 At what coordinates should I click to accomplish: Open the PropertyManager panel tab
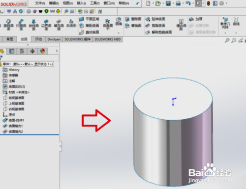(x=12, y=51)
